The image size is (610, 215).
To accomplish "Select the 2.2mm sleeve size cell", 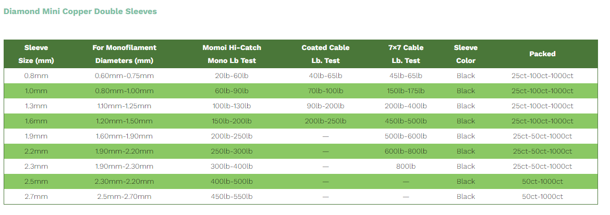I will point(36,151).
